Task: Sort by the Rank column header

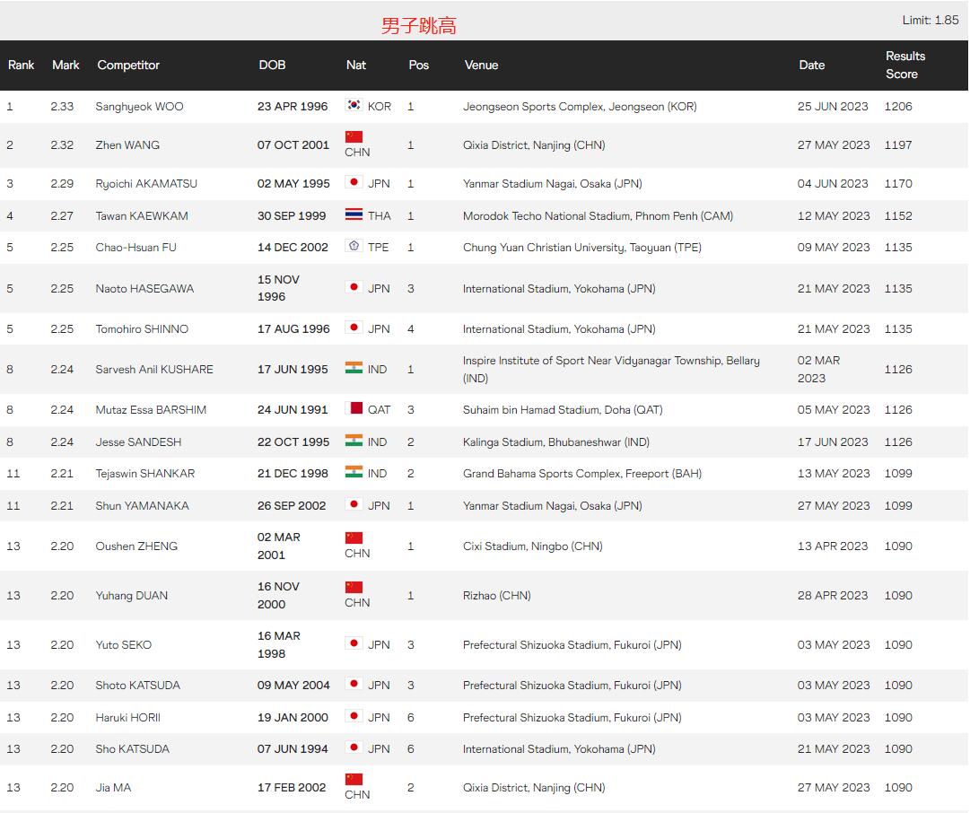Action: [x=21, y=65]
